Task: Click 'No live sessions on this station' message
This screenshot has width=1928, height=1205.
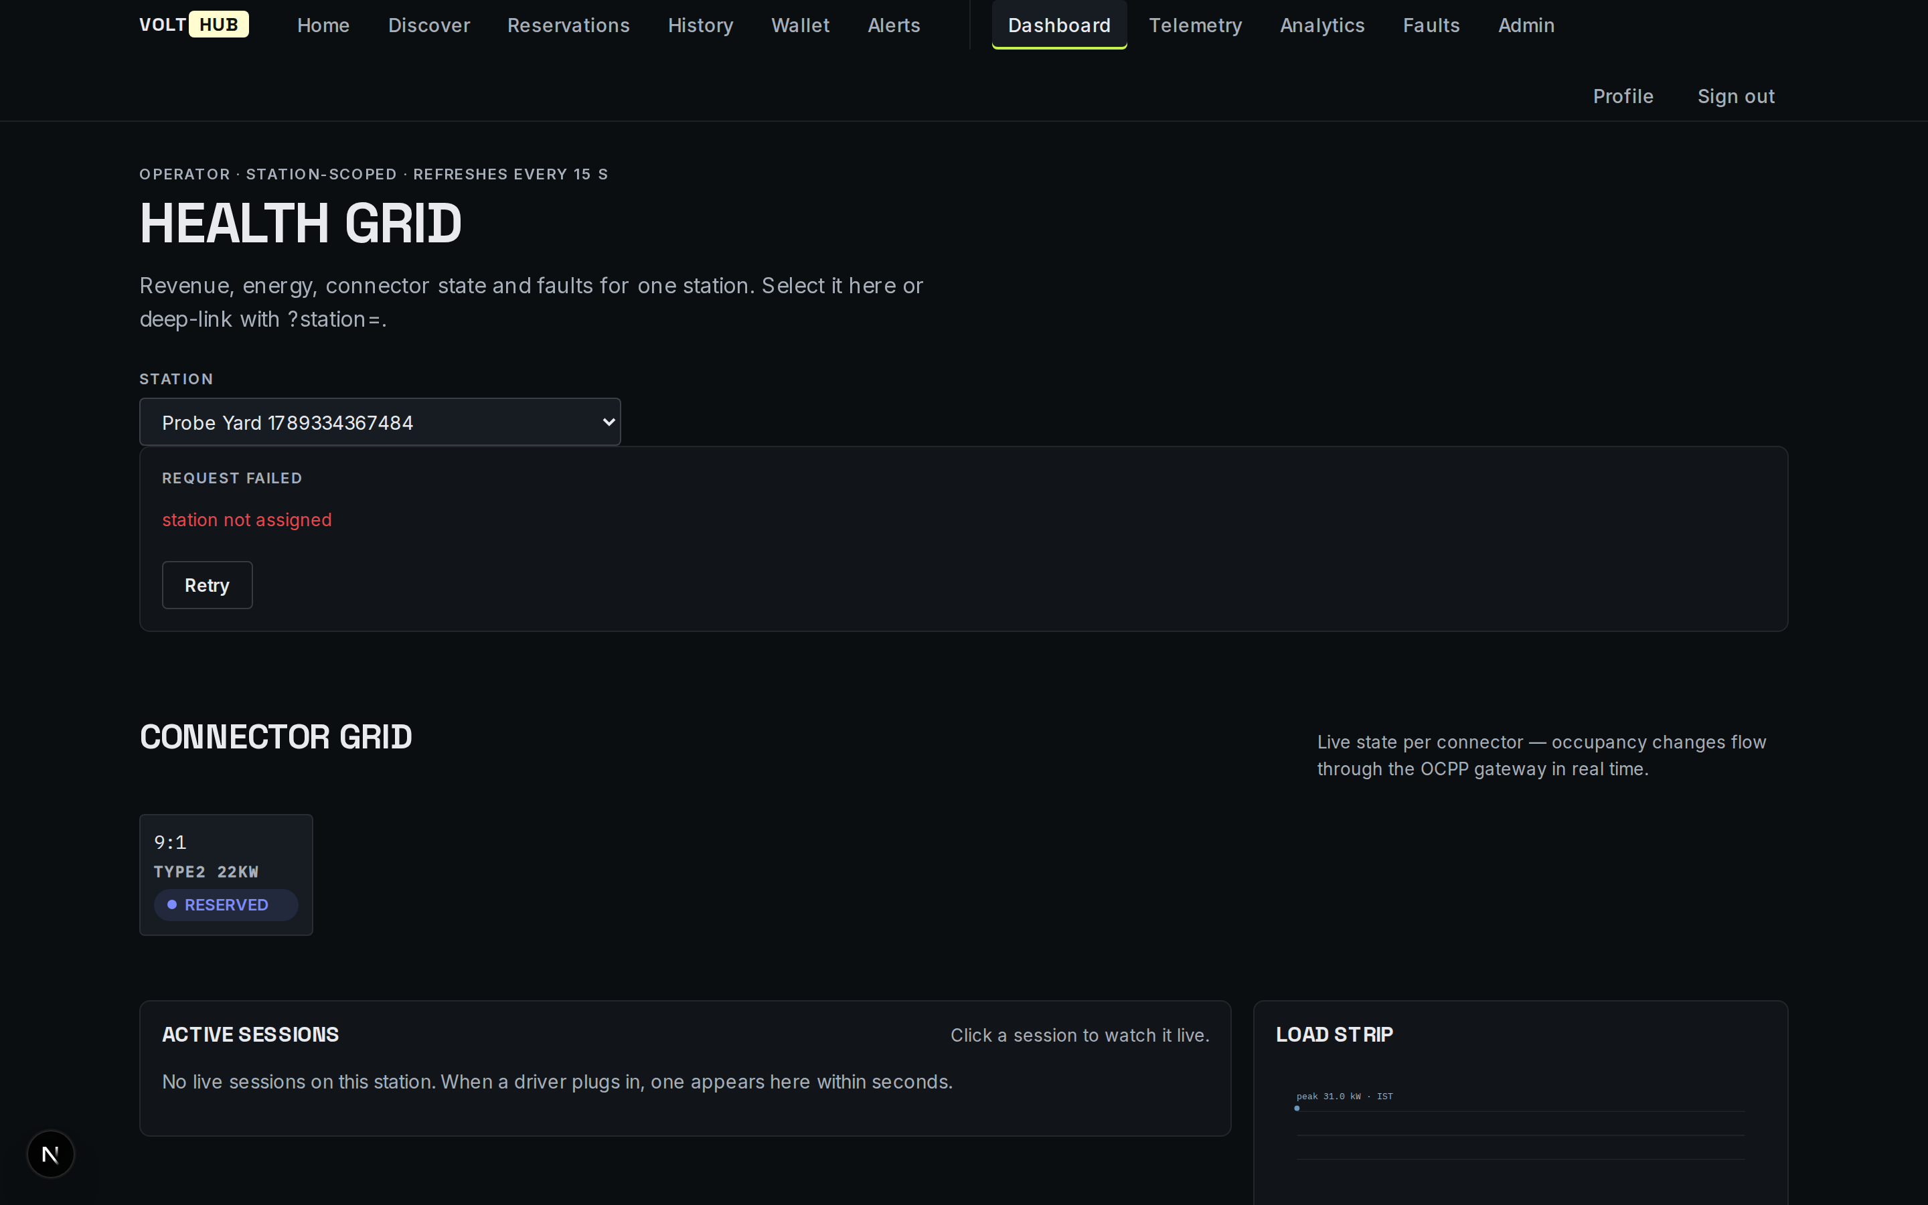Action: [558, 1081]
